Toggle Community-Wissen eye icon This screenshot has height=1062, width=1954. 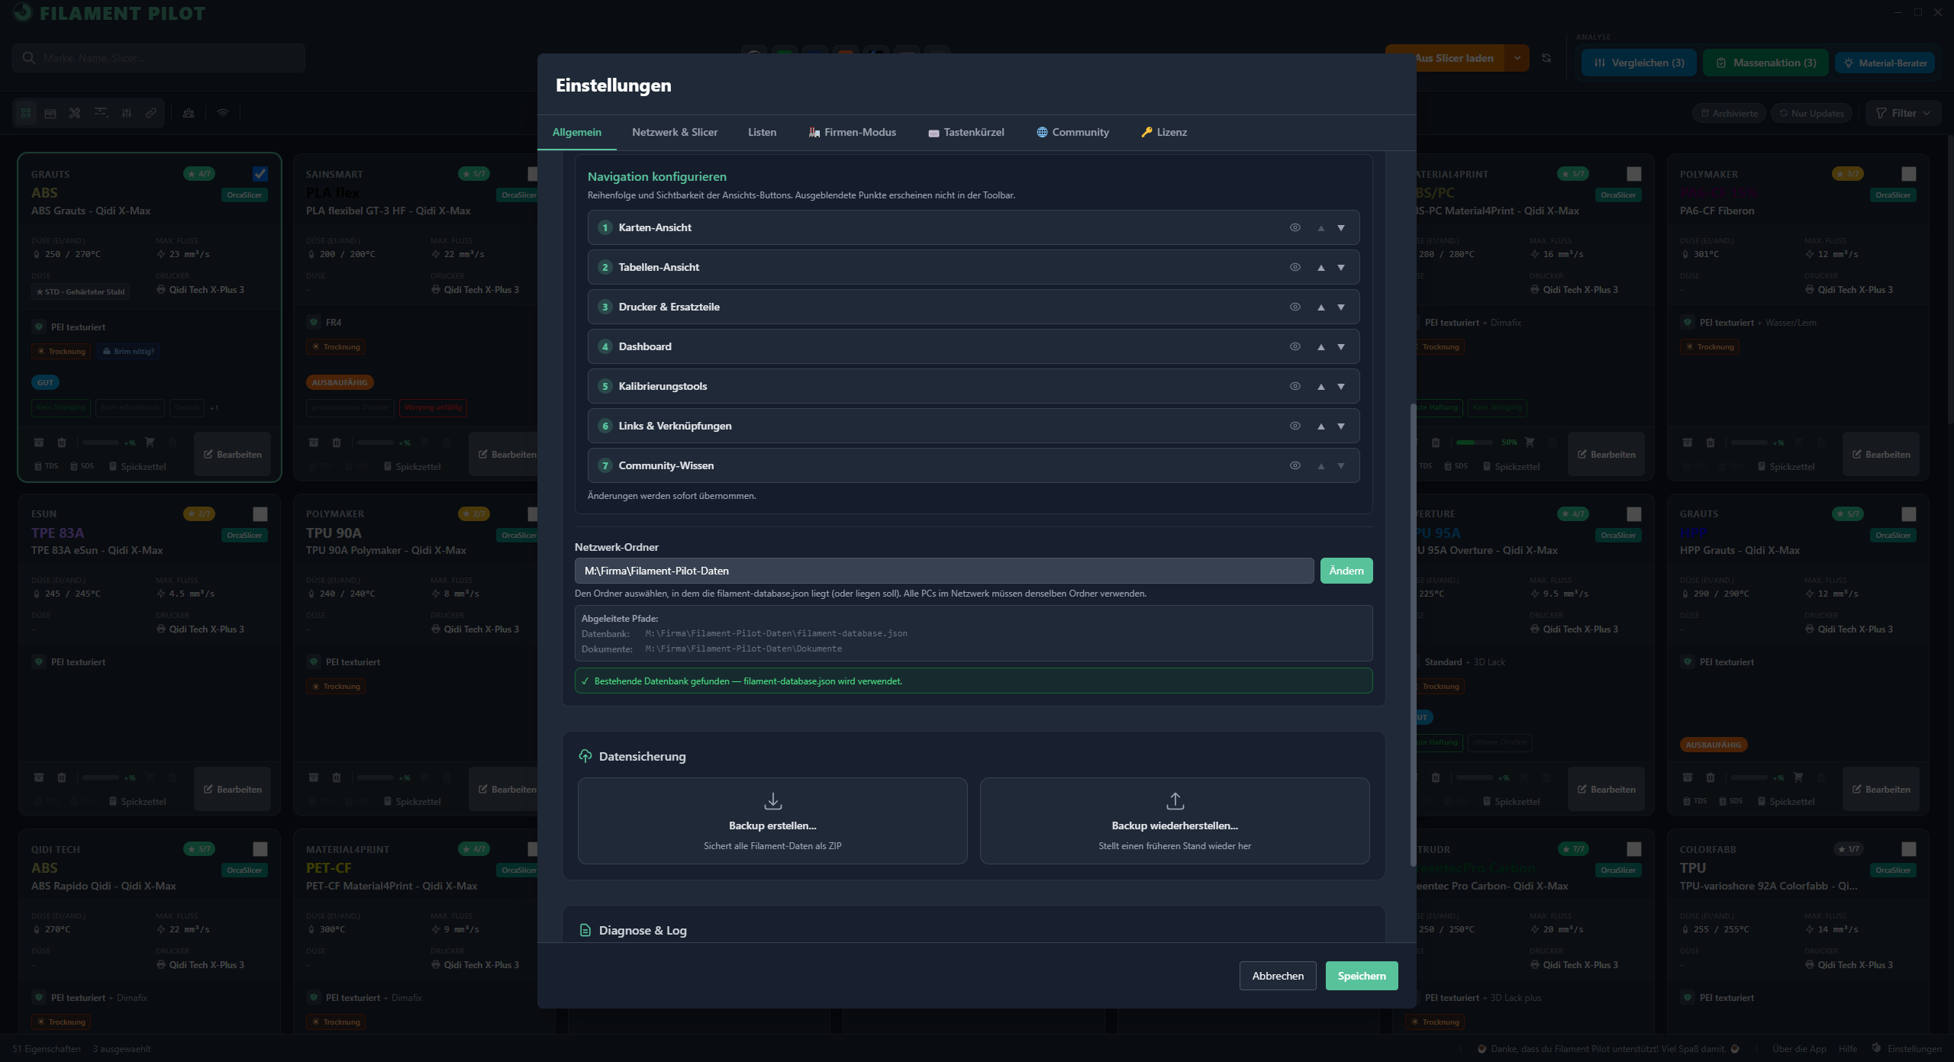coord(1295,465)
